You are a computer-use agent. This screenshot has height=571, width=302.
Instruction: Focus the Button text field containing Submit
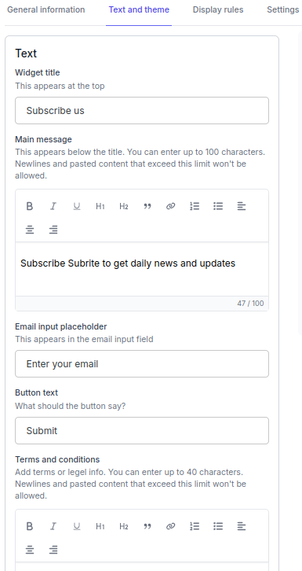142,430
